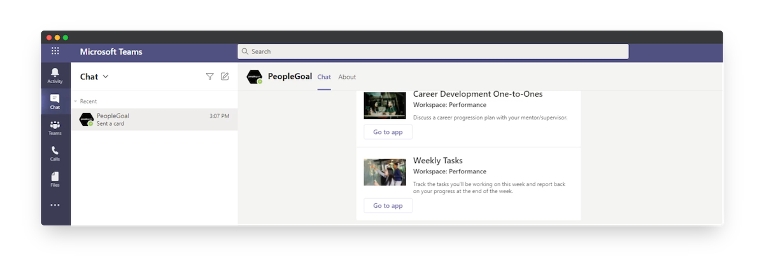
Task: Click the magnifier icon in search box
Action: 245,51
